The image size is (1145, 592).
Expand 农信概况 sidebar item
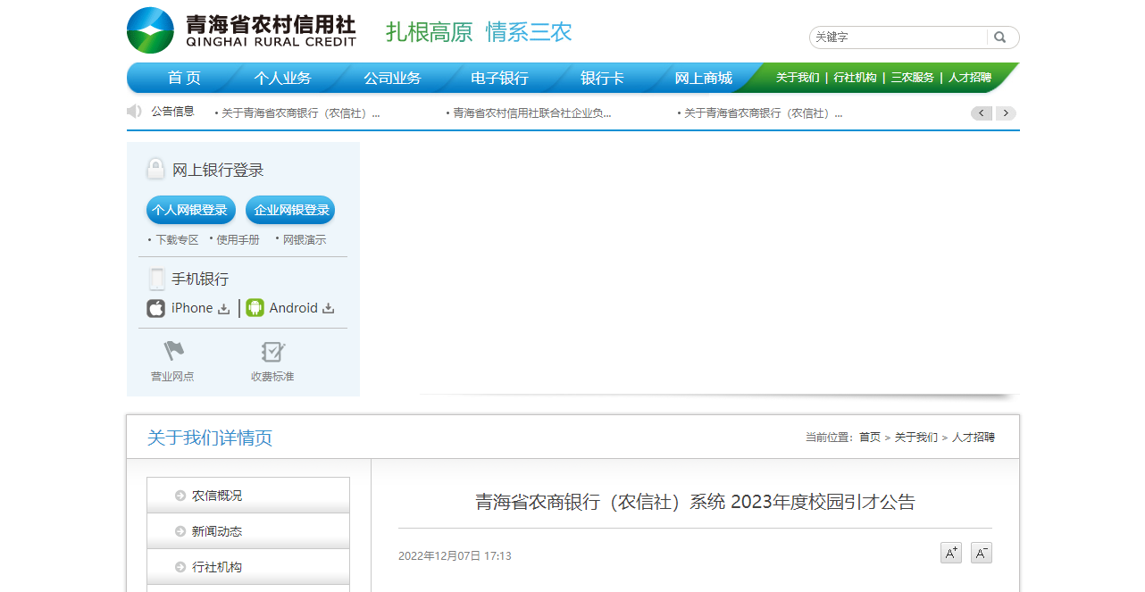click(217, 496)
